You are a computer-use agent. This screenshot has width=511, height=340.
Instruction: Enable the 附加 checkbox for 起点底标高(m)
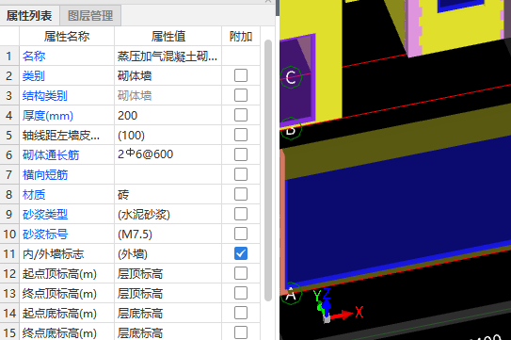click(241, 313)
